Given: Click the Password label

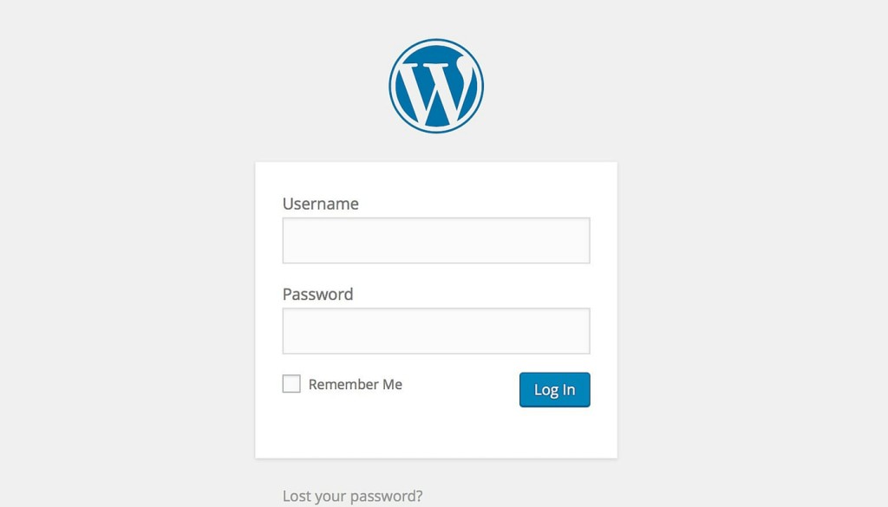Looking at the screenshot, I should tap(317, 294).
